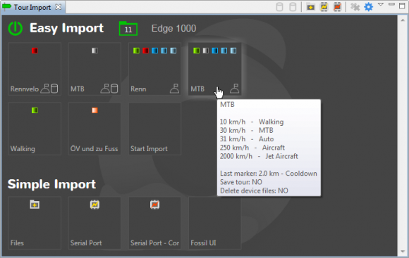Click the red chart icon in Serial Port - Cor tile
The image size is (409, 258).
(154, 205)
